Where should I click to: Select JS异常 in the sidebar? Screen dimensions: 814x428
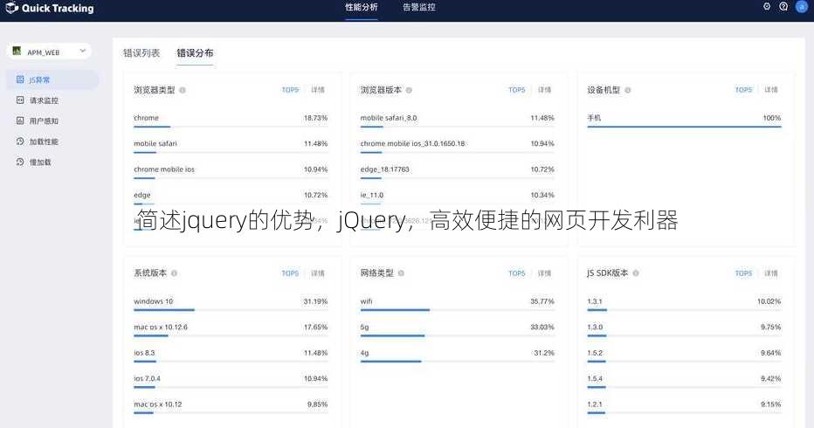point(53,79)
